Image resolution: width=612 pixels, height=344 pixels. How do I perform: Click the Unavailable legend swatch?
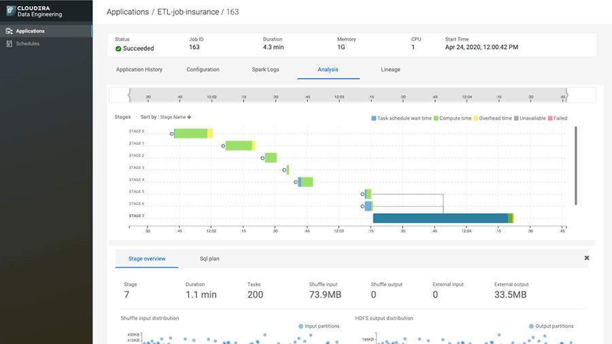[x=516, y=118]
